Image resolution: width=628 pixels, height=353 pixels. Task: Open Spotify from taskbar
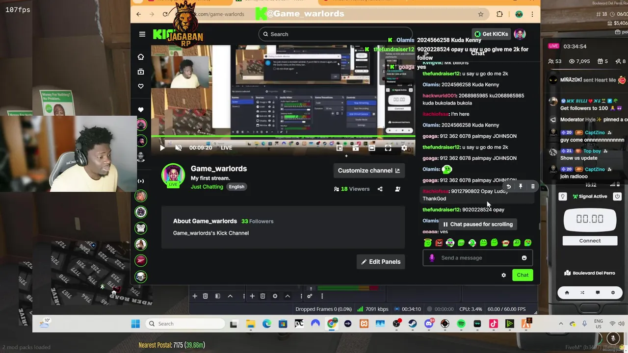(x=461, y=324)
